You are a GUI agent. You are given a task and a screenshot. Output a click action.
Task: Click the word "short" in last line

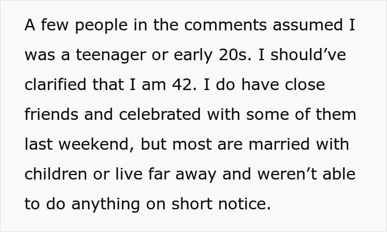tap(192, 204)
